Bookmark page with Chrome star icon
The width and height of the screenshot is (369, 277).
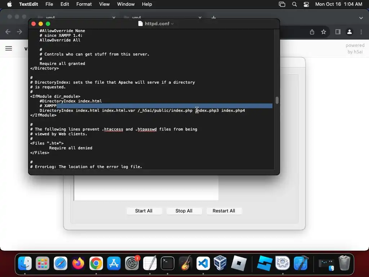[x=324, y=32]
